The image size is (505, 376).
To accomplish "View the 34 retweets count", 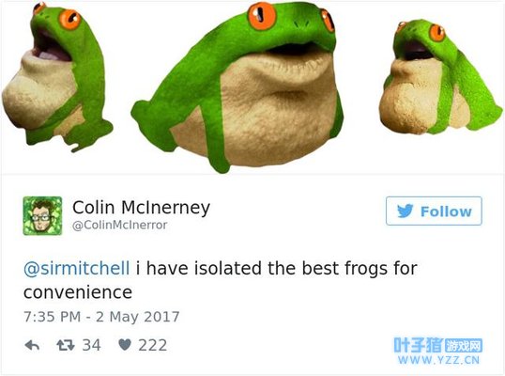I will (x=91, y=345).
